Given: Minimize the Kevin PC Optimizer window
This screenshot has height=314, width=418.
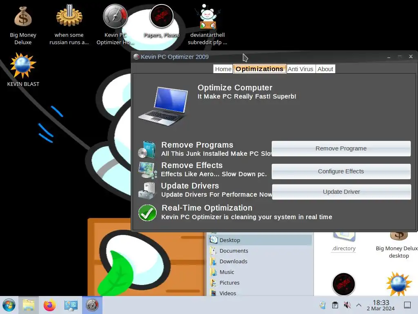Looking at the screenshot, I should coord(389,57).
